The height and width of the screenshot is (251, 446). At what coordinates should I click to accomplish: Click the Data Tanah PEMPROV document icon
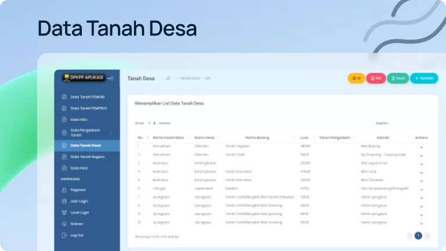64,109
